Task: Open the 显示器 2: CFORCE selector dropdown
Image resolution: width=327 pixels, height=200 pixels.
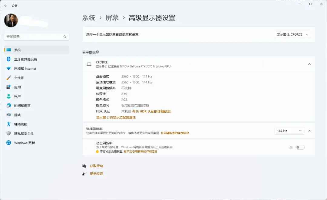Action: coord(292,34)
